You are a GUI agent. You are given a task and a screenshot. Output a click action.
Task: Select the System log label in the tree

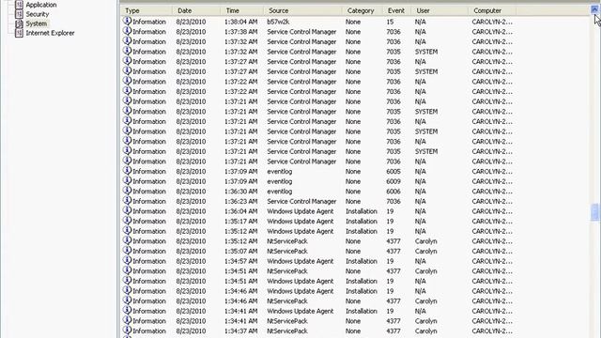(37, 23)
